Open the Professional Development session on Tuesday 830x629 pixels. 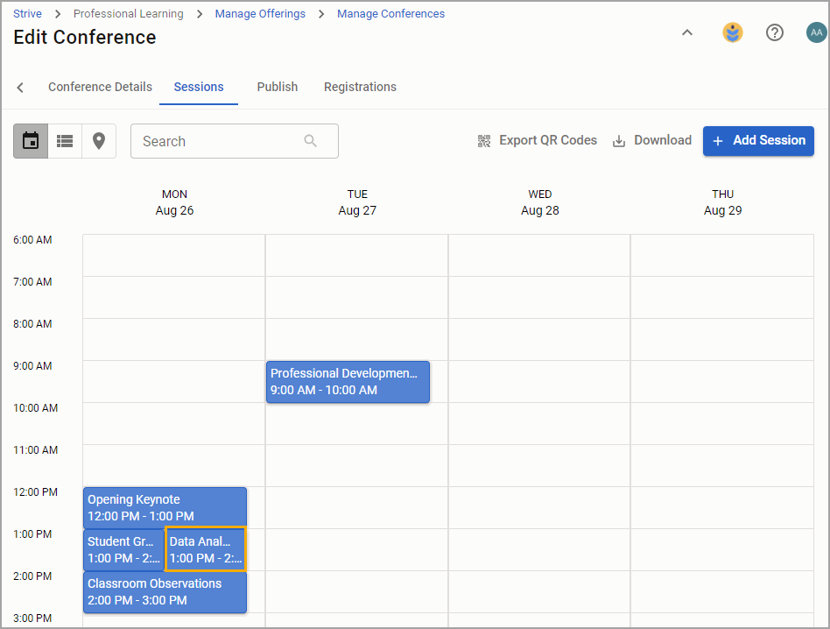(x=348, y=382)
